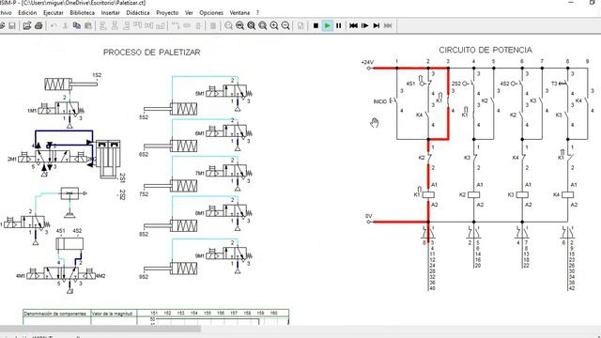Click the Zoom out minus magnifier
The image size is (601, 338).
coord(285,25)
